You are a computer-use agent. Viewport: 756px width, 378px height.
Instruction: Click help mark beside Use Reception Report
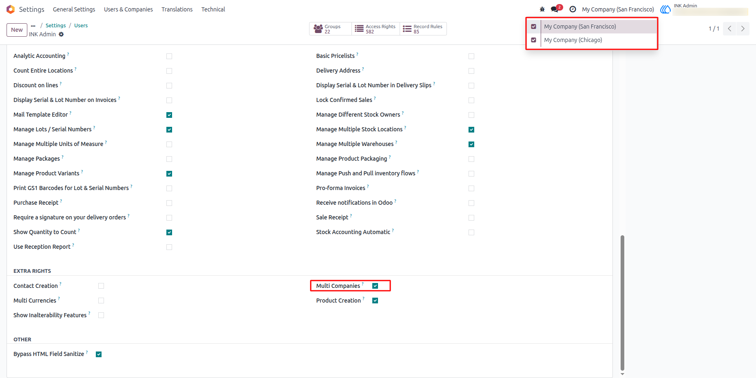[73, 245]
